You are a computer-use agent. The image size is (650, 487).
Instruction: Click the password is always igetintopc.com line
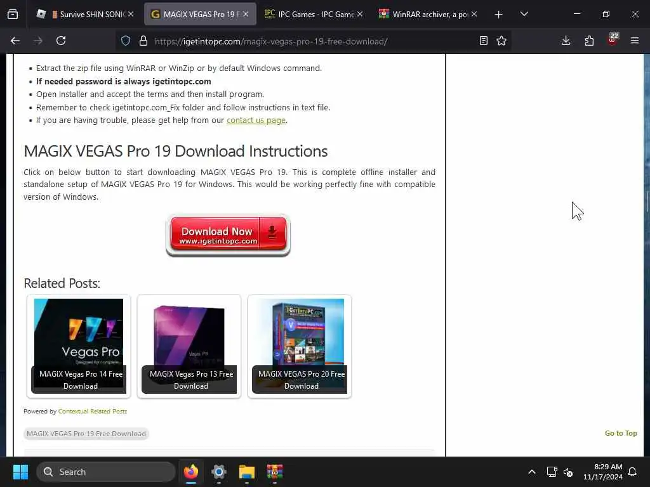(124, 81)
